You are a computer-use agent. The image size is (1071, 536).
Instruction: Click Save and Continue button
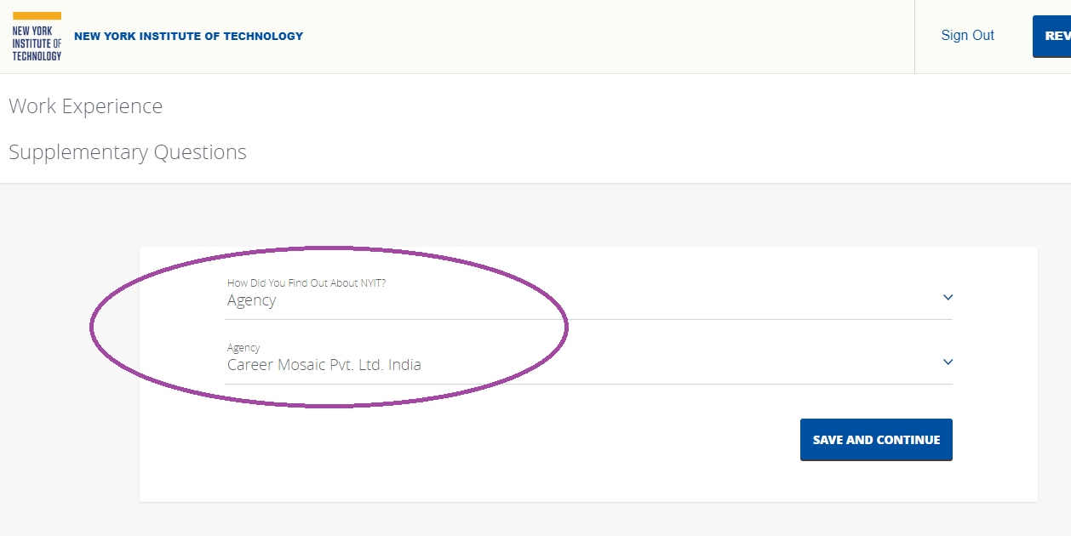pyautogui.click(x=876, y=440)
